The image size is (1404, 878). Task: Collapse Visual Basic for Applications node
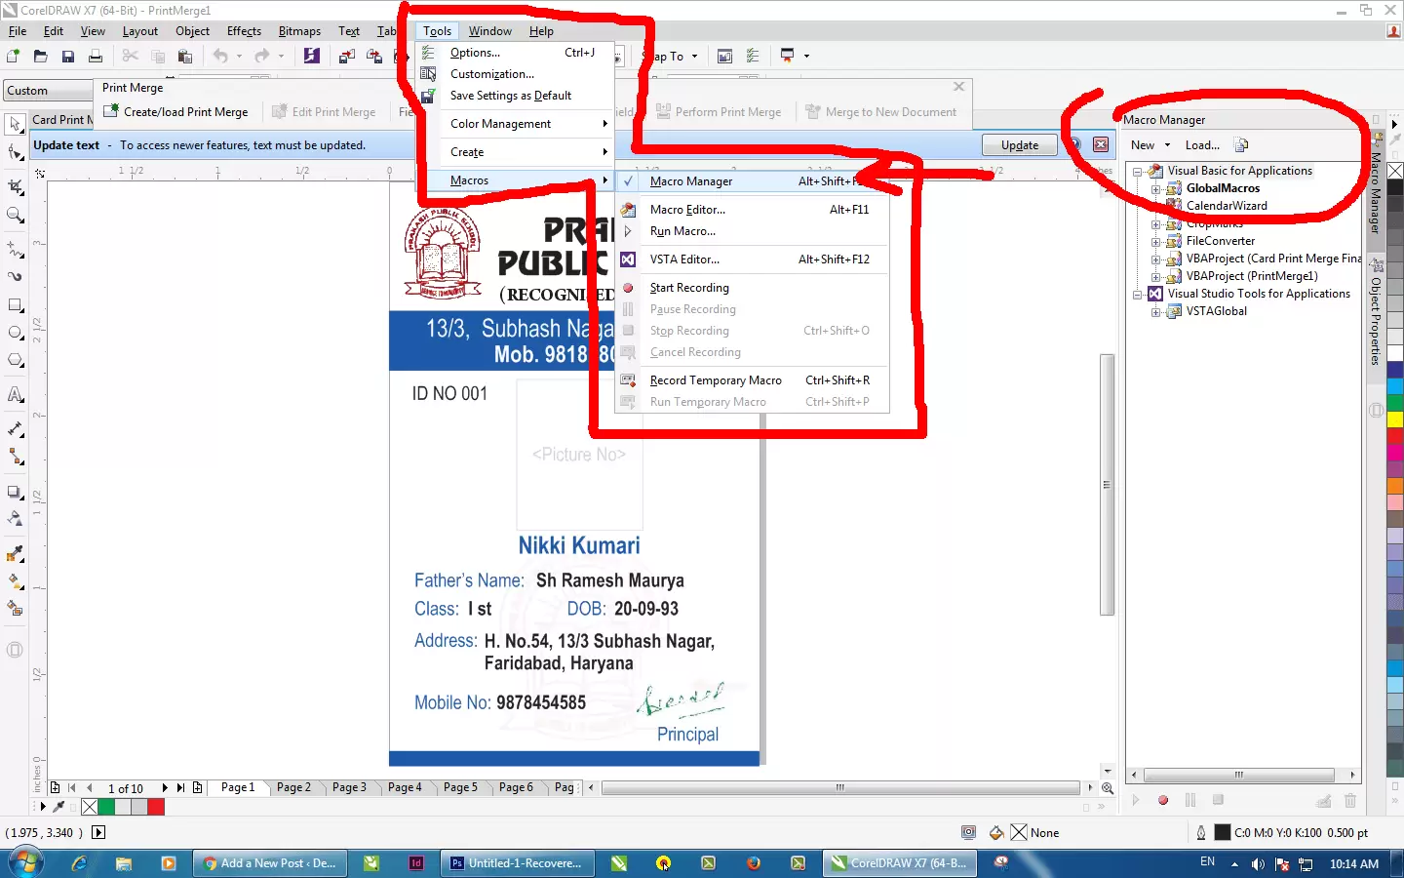[x=1138, y=171]
